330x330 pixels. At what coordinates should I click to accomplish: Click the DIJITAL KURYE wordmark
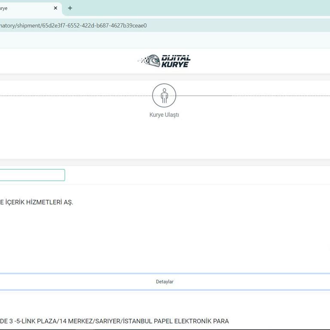point(176,61)
